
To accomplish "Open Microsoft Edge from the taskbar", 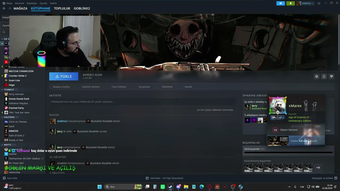I will click(202, 187).
